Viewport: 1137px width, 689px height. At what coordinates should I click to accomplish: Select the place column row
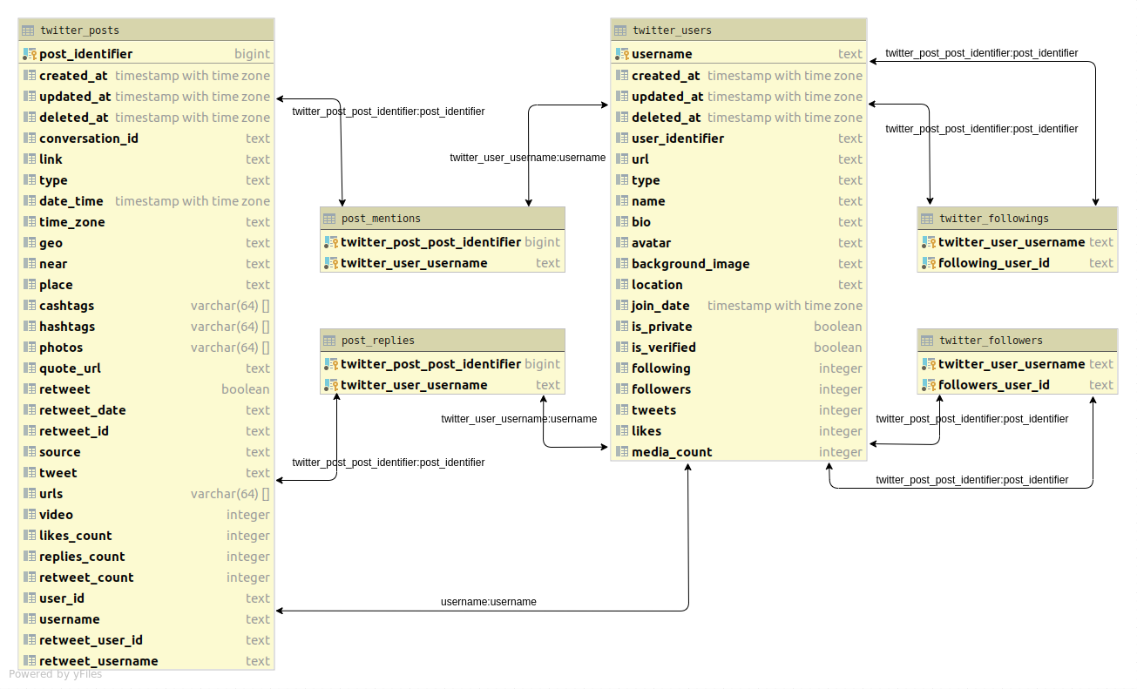pos(146,285)
